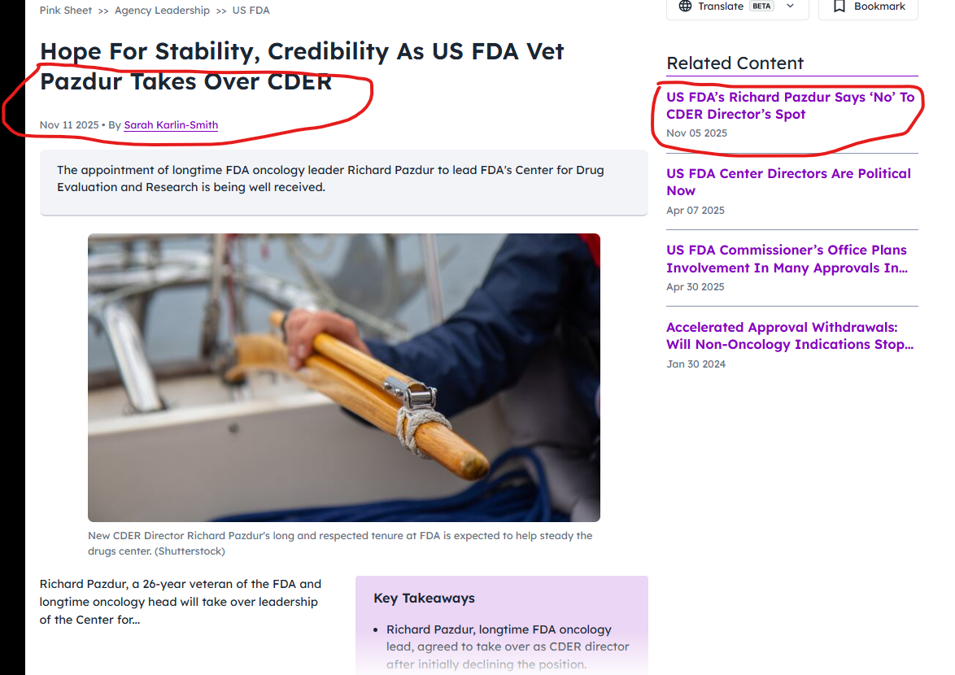Click the Nov 11 2025 publish date
Image resolution: width=955 pixels, height=675 pixels.
pos(69,125)
